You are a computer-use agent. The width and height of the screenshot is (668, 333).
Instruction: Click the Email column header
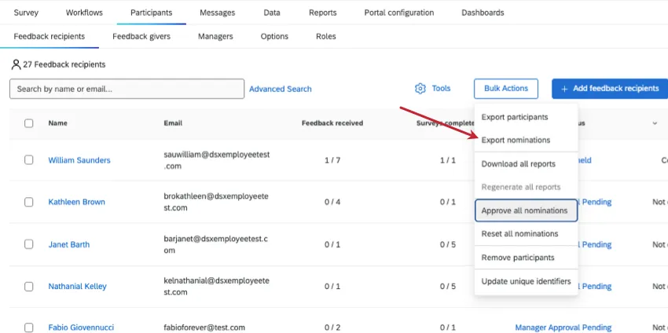[173, 123]
